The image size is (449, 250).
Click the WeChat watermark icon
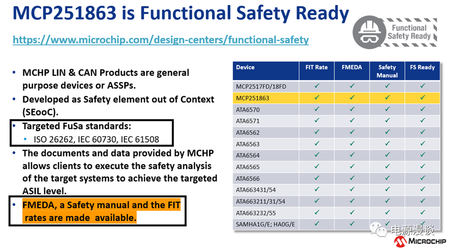point(381,230)
